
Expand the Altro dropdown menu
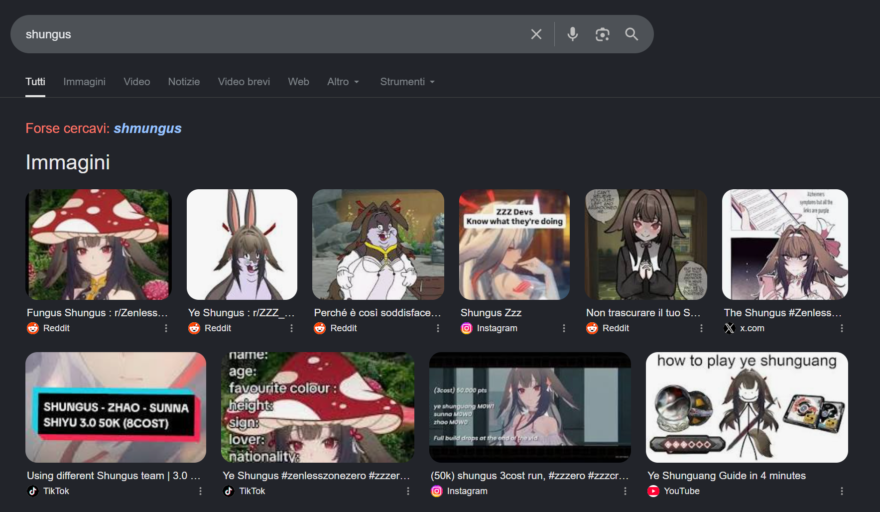coord(343,82)
